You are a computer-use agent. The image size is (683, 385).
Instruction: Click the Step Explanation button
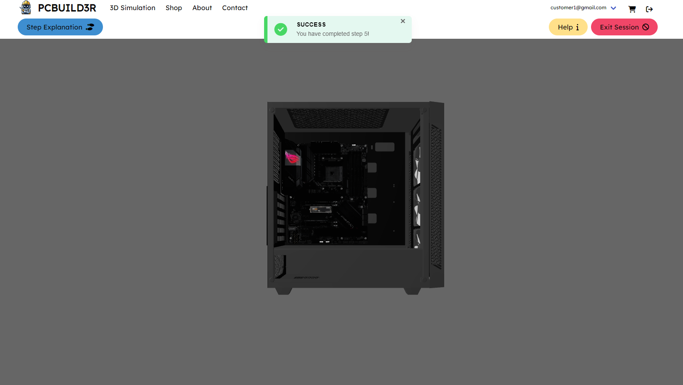click(x=60, y=27)
